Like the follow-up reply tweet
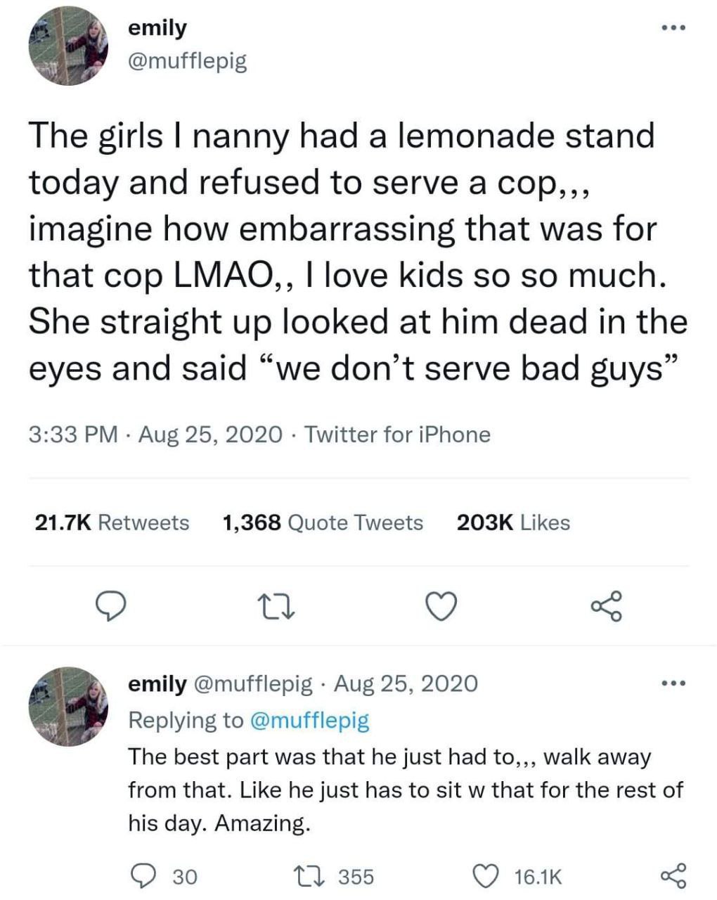The height and width of the screenshot is (900, 717). [483, 876]
